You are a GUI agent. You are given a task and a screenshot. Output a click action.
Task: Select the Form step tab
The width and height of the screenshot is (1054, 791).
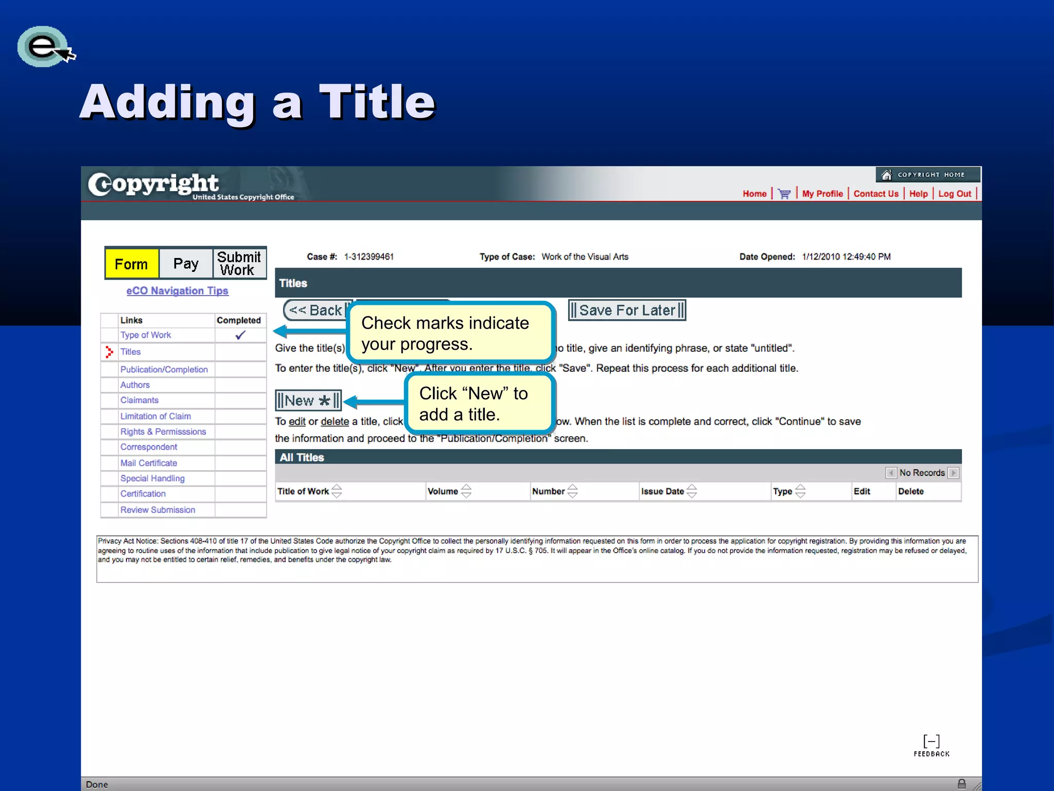132,264
